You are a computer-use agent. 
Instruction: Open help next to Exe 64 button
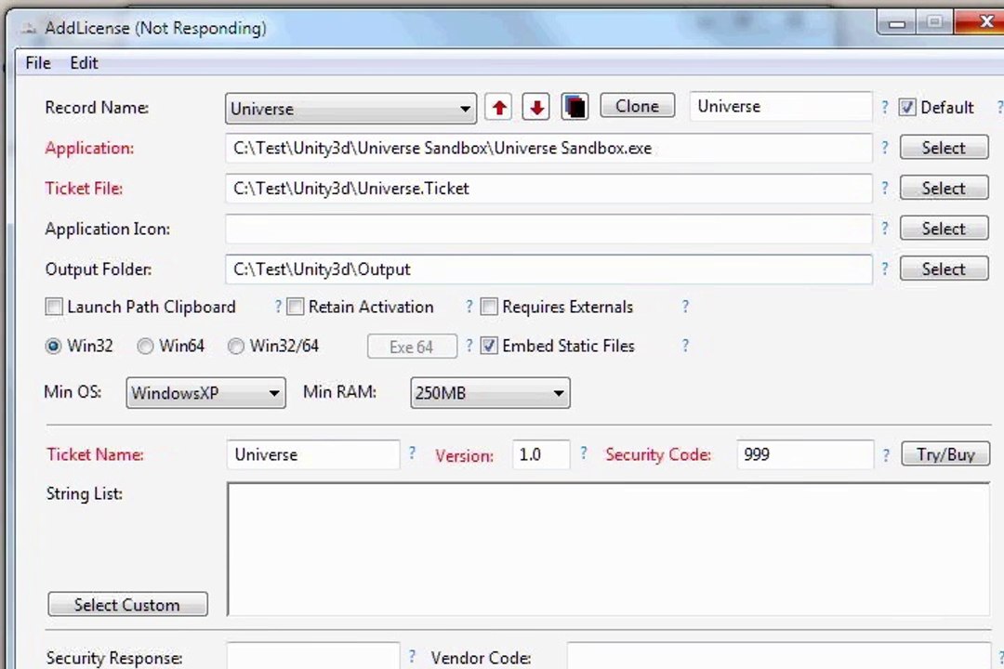(469, 346)
